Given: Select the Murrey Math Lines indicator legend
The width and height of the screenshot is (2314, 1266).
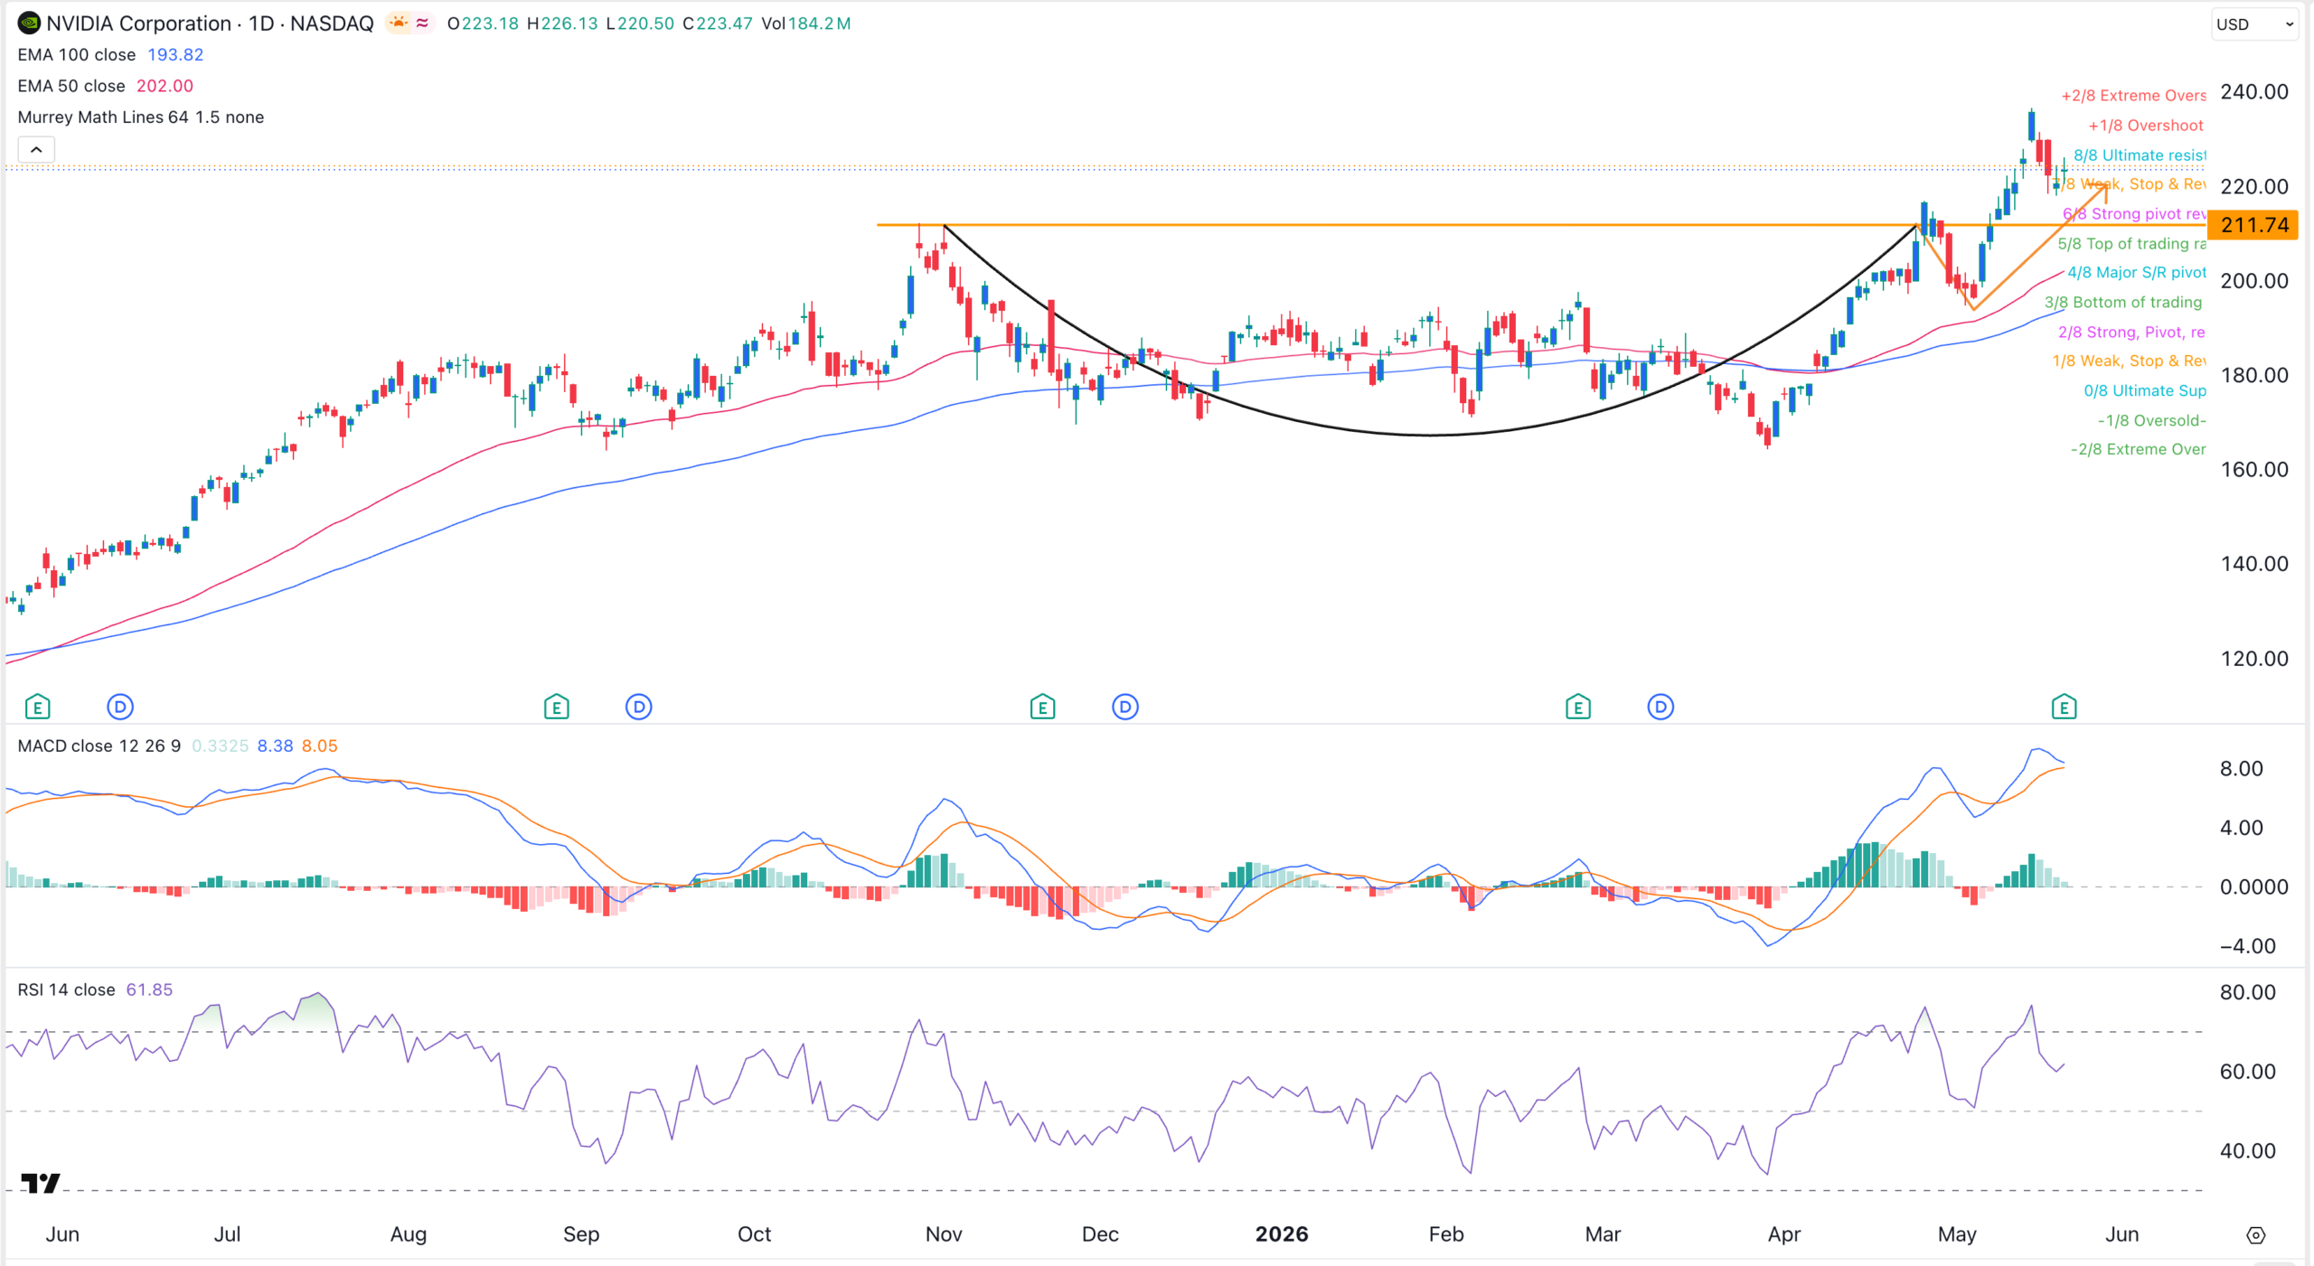Looking at the screenshot, I should (x=141, y=117).
